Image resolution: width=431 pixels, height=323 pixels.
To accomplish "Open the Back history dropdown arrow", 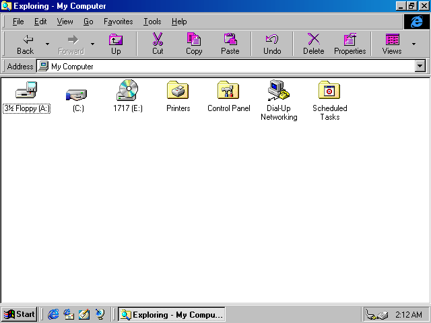I will (x=47, y=44).
